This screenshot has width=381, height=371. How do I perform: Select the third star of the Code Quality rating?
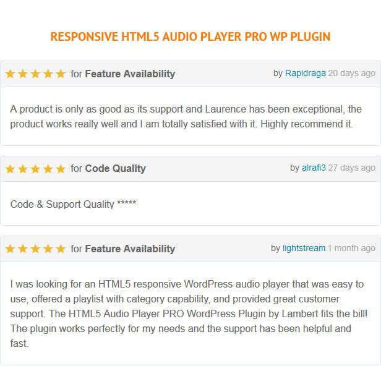(35, 168)
